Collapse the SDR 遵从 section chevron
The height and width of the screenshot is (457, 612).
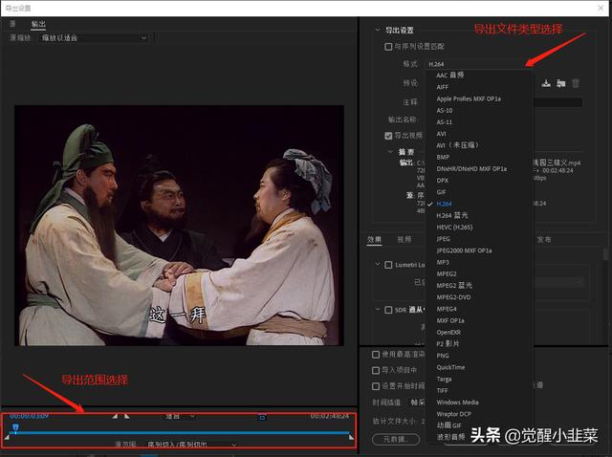point(378,309)
